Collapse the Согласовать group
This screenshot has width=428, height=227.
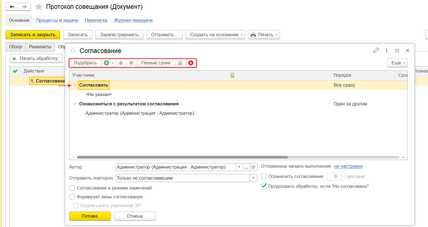click(74, 85)
